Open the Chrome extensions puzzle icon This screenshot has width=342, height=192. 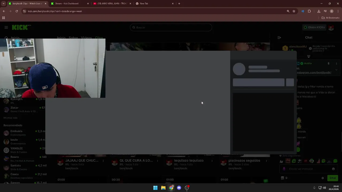tap(309, 11)
